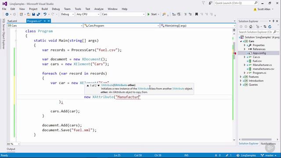Open the Any CPU platform dropdown

[88, 14]
